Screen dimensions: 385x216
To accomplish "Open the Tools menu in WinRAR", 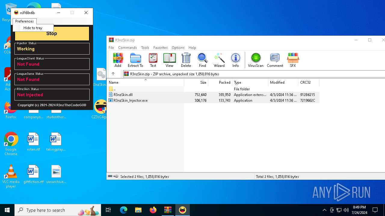I will pyautogui.click(x=145, y=48).
